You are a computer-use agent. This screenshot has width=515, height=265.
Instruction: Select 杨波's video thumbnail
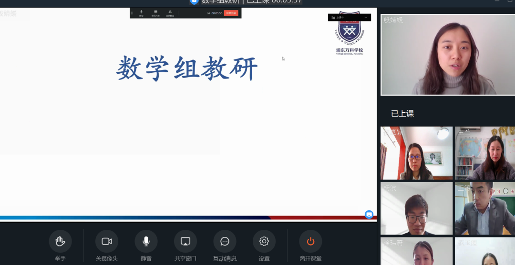coord(416,209)
